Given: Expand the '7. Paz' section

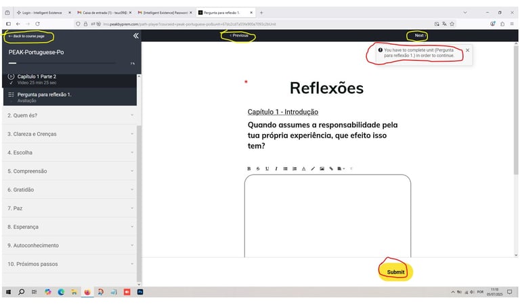Looking at the screenshot, I should pyautogui.click(x=70, y=208).
